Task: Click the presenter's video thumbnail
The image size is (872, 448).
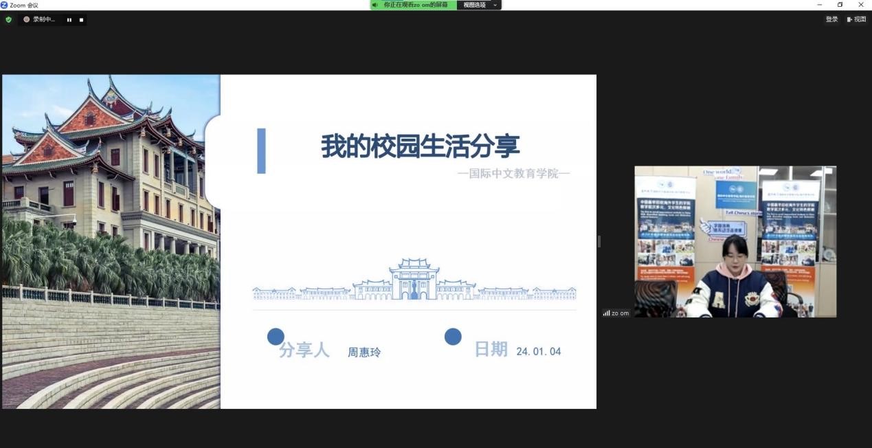Action: (x=735, y=241)
